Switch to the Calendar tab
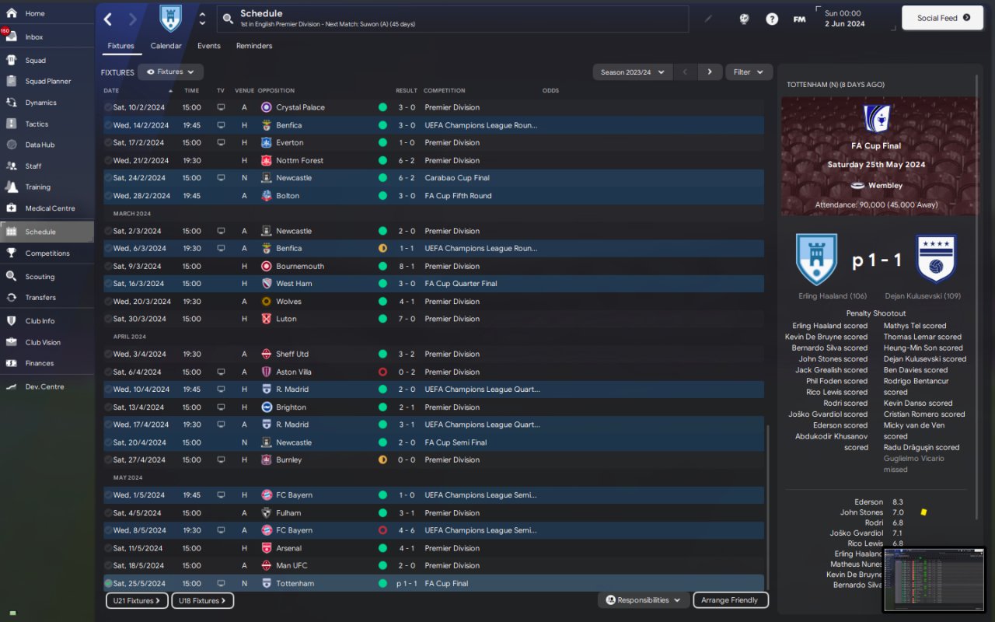Viewport: 995px width, 622px height. 166,46
